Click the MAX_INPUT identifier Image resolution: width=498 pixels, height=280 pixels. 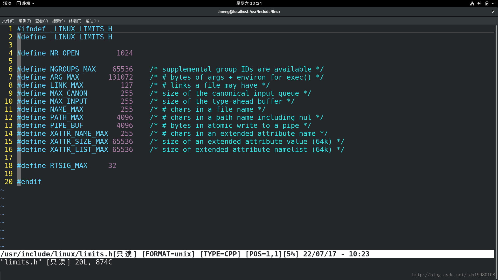(x=69, y=101)
